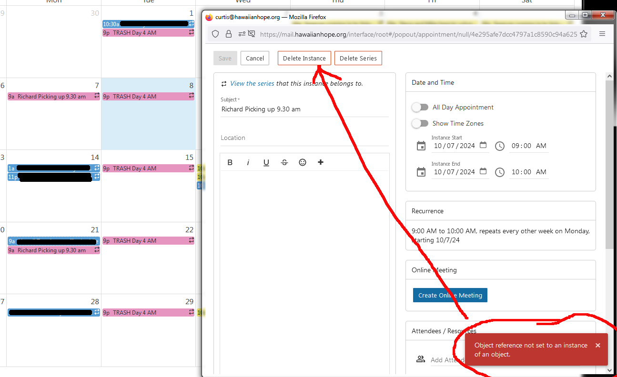This screenshot has height=377, width=617.
Task: Click the Location input field
Action: (304, 138)
